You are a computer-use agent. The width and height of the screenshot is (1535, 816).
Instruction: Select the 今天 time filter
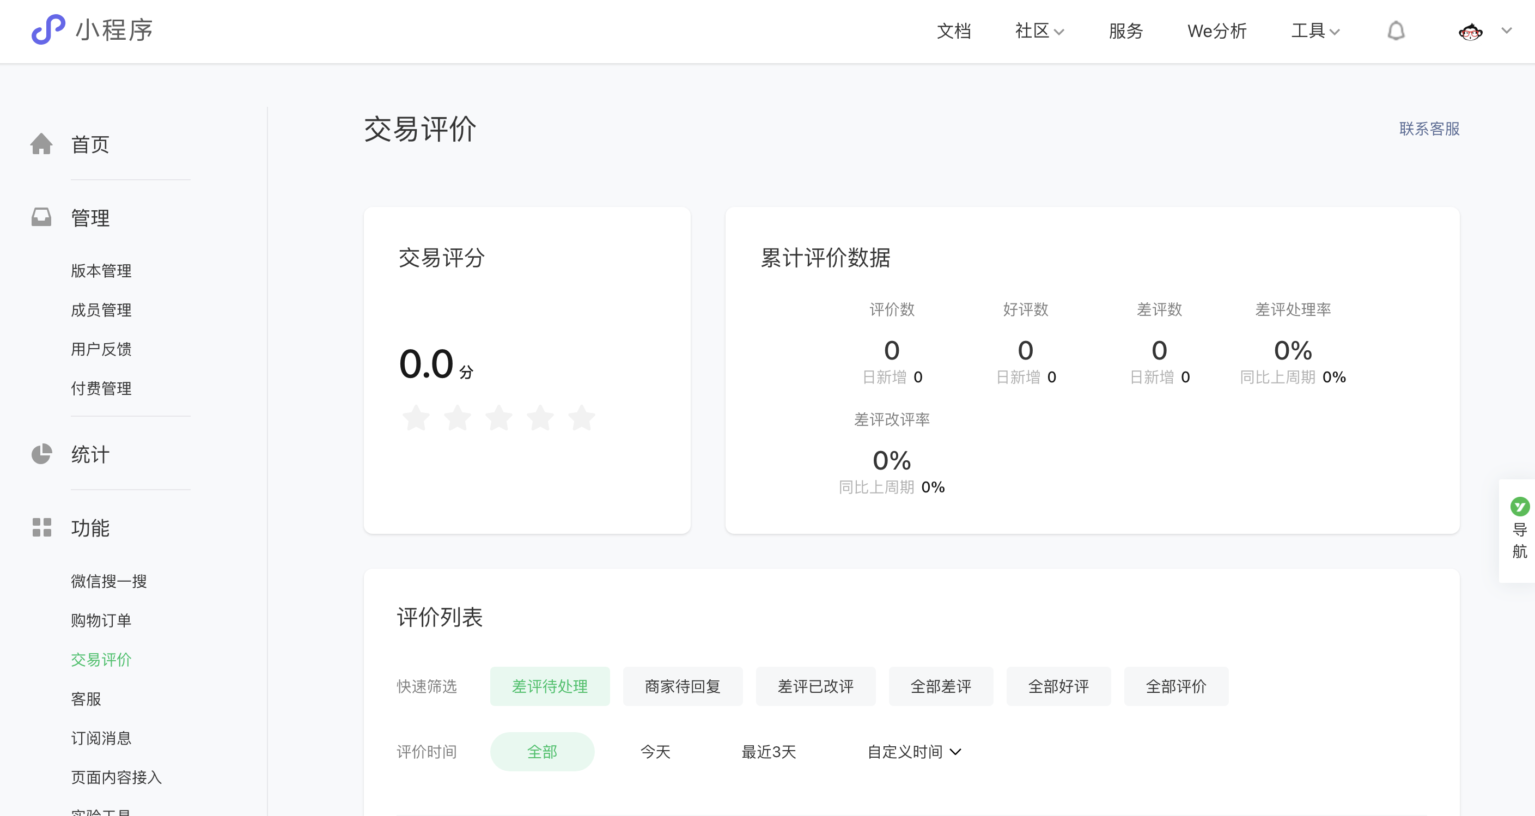[655, 752]
